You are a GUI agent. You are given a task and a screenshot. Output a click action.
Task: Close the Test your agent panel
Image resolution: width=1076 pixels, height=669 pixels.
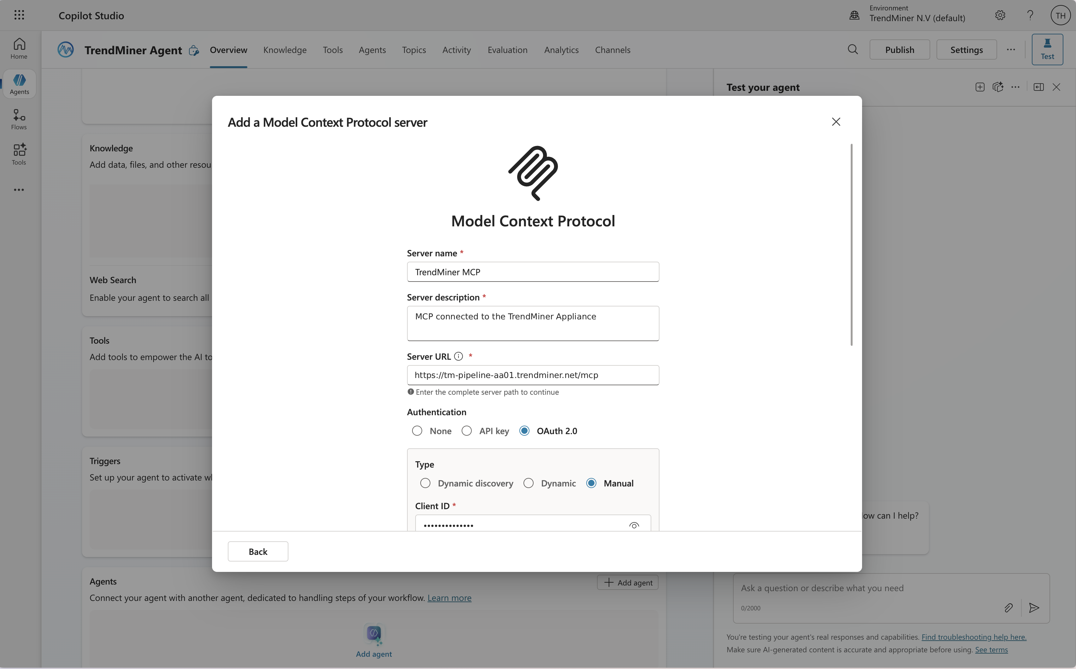coord(1056,87)
